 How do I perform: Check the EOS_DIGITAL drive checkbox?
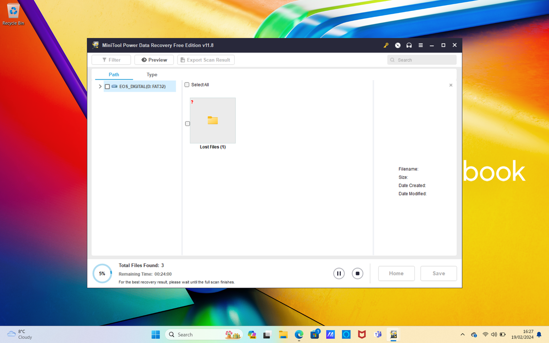107,86
